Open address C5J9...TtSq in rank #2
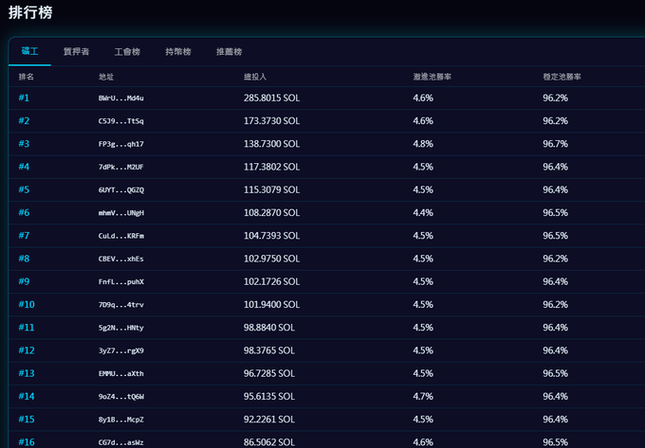 [121, 121]
